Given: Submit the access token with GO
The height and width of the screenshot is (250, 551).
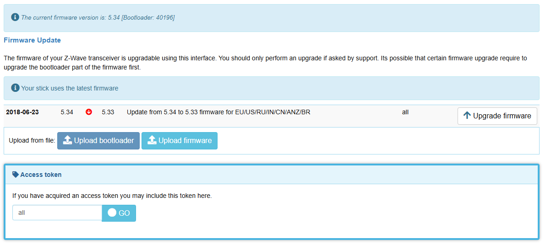Looking at the screenshot, I should point(119,213).
